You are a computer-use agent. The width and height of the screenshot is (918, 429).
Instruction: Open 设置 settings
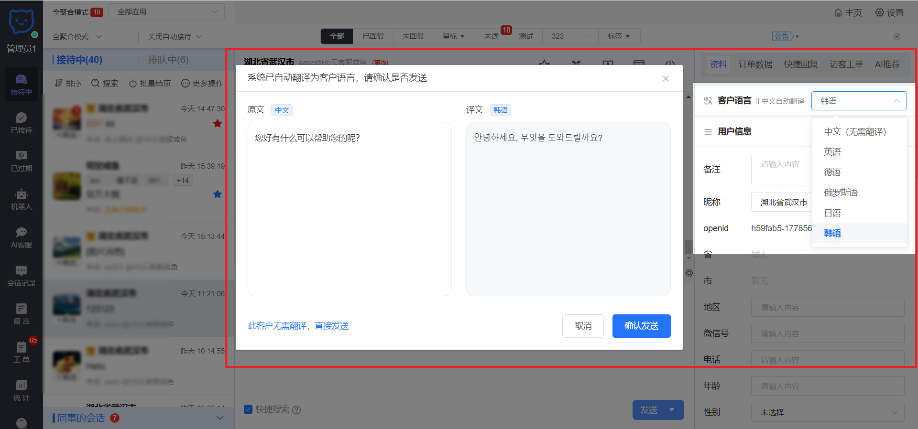coord(889,12)
